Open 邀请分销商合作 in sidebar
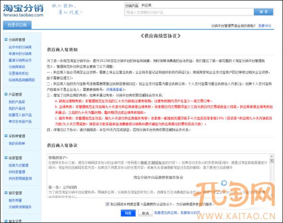Image resolution: width=283 pixels, height=223 pixels. (20, 60)
